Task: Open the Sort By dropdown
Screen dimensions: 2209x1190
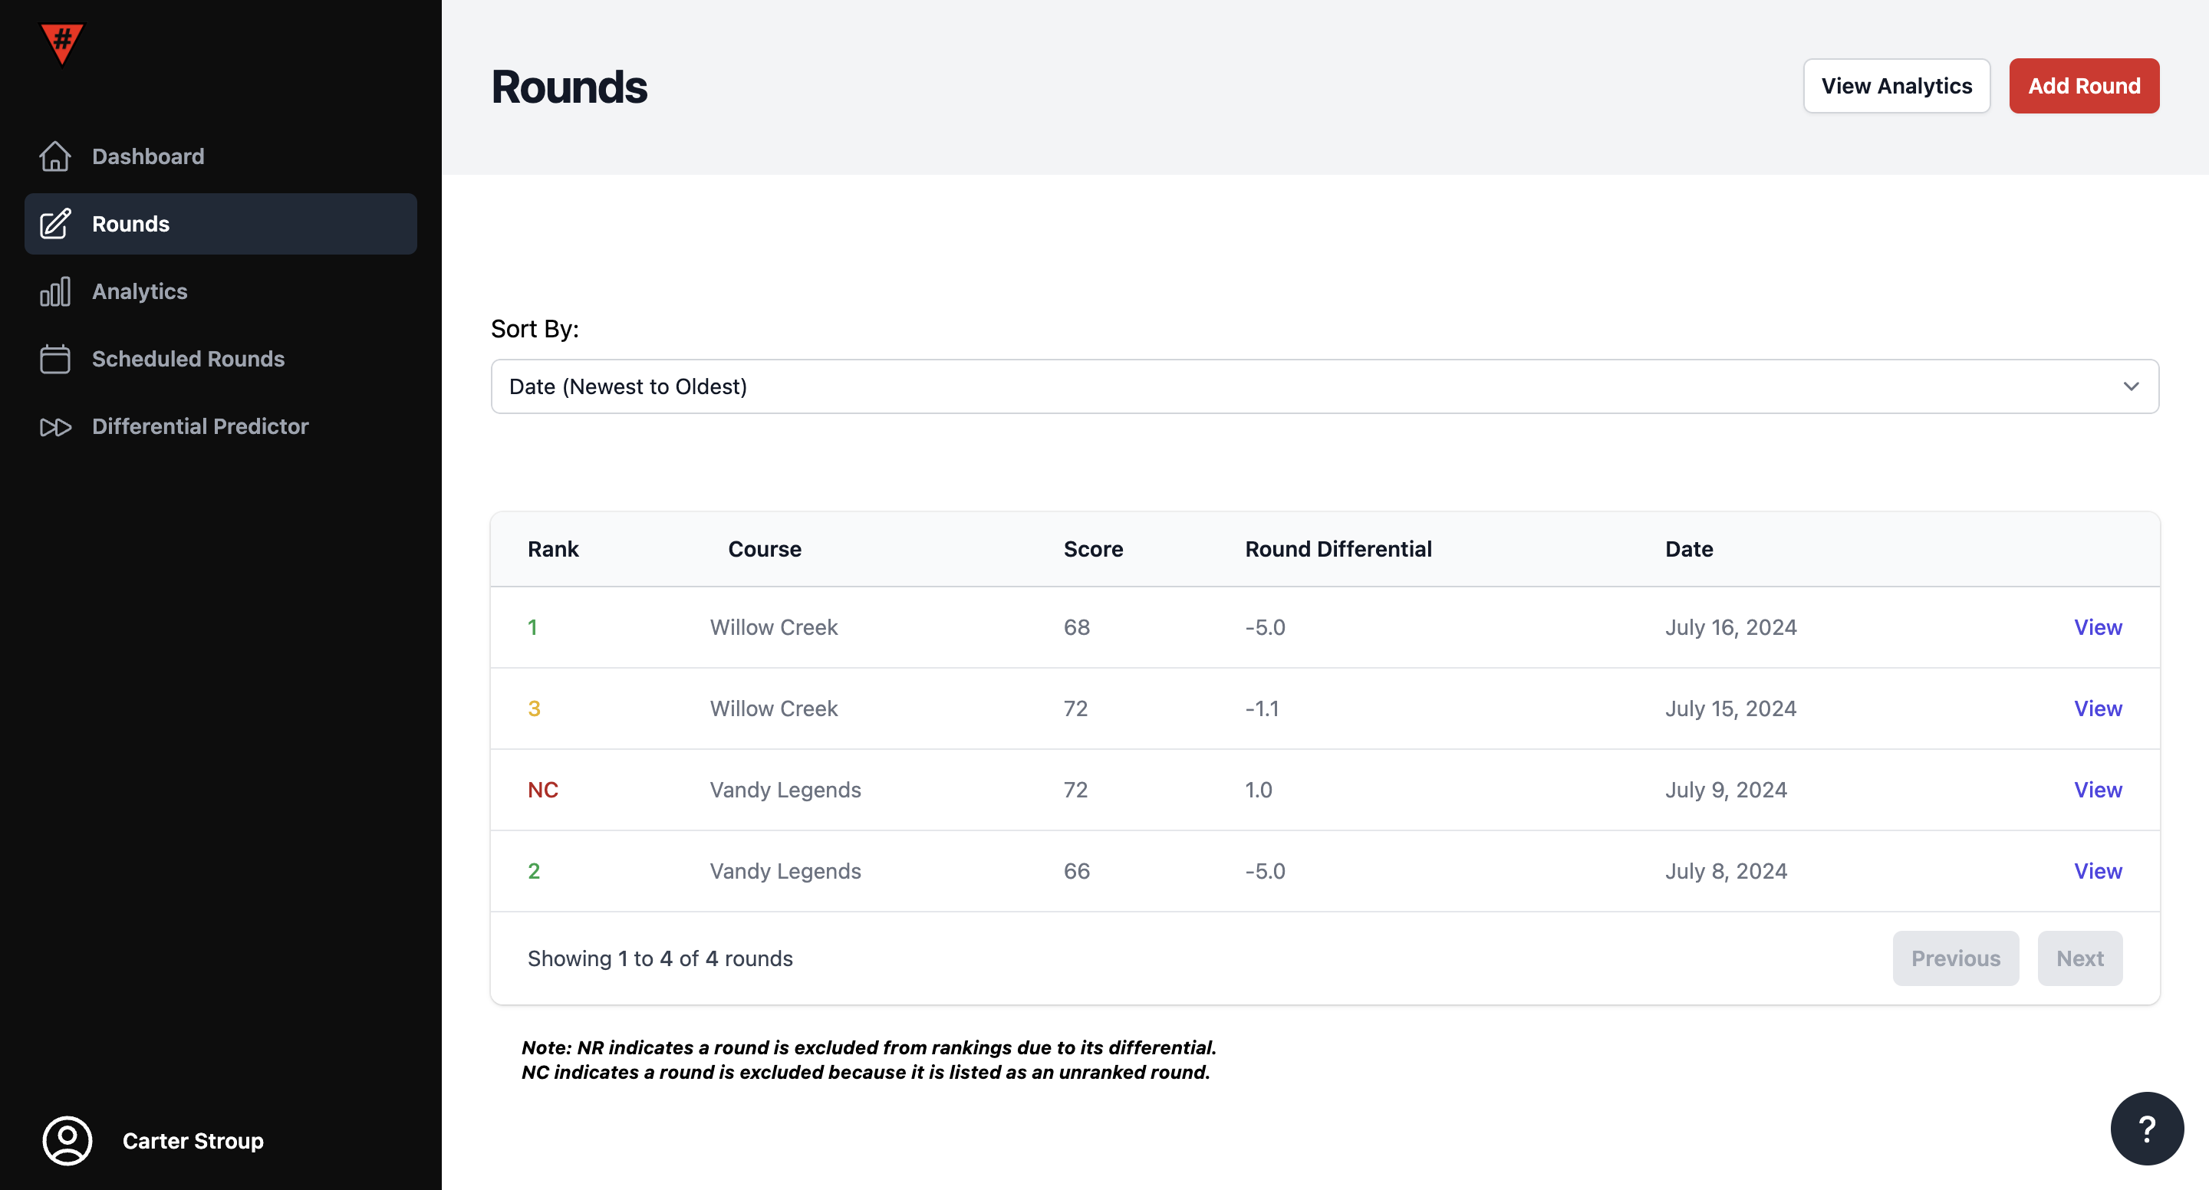Action: pyautogui.click(x=1324, y=386)
